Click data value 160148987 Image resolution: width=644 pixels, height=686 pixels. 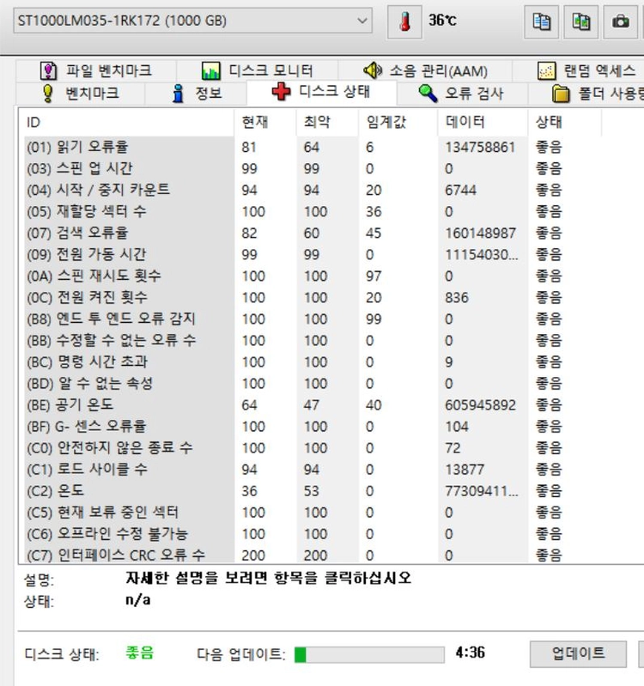click(x=480, y=233)
